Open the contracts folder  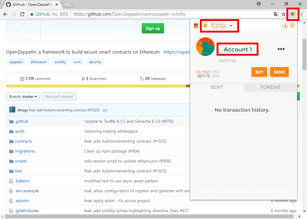click(x=23, y=141)
